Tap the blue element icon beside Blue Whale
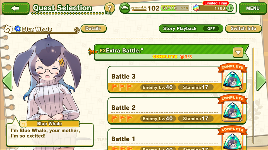268x150 pixels. pos(18,29)
